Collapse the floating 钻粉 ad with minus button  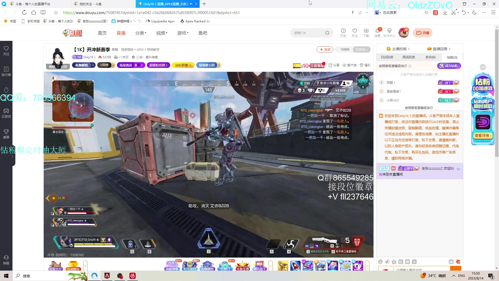tap(483, 67)
